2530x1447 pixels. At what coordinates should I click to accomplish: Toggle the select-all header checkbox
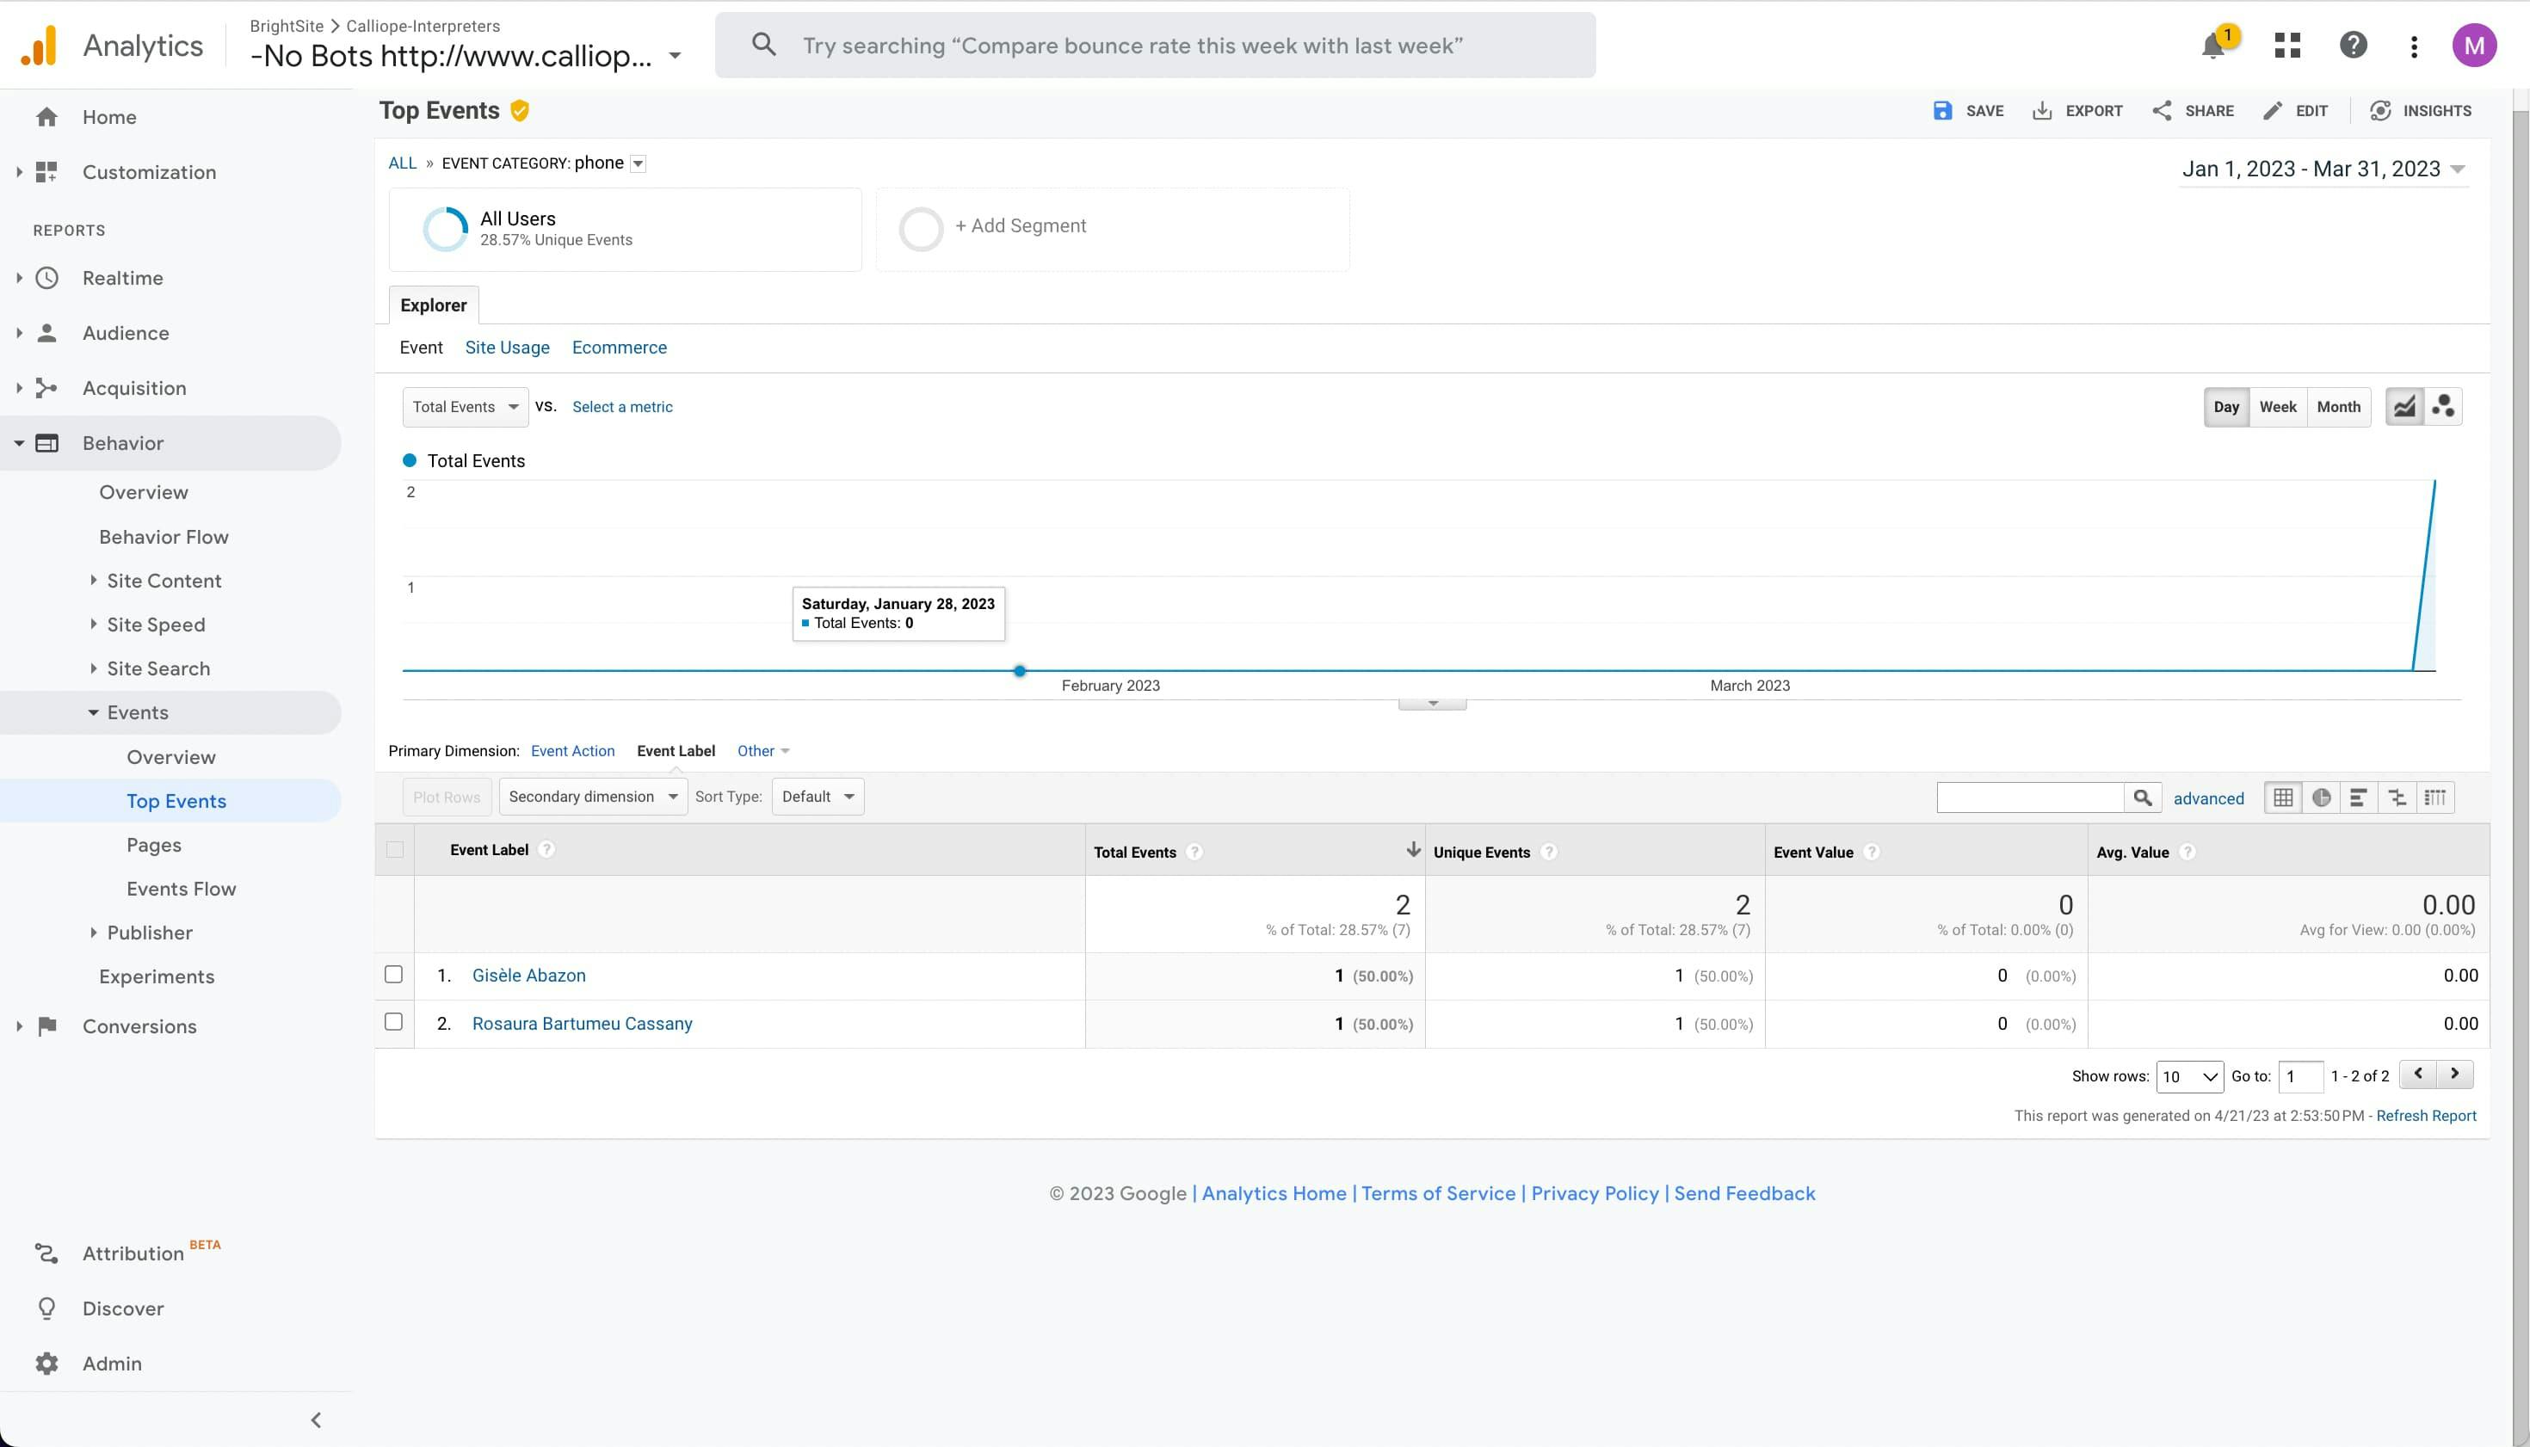point(395,850)
